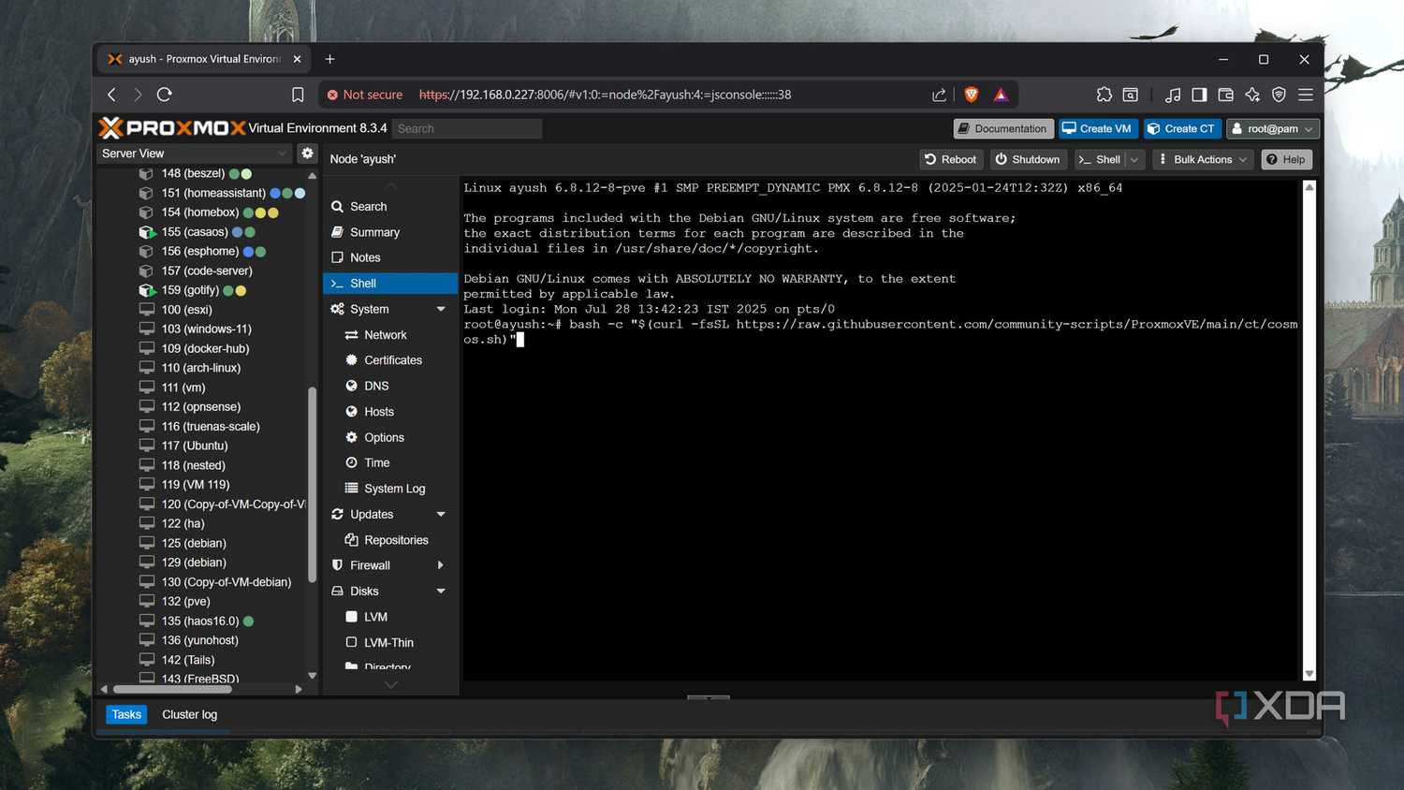This screenshot has height=790, width=1404.
Task: Open a new browser tab
Action: tap(329, 59)
